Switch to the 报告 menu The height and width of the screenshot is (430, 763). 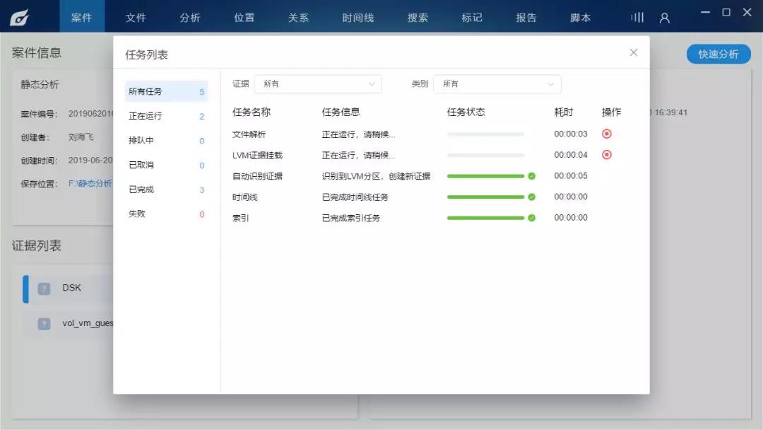click(x=526, y=17)
